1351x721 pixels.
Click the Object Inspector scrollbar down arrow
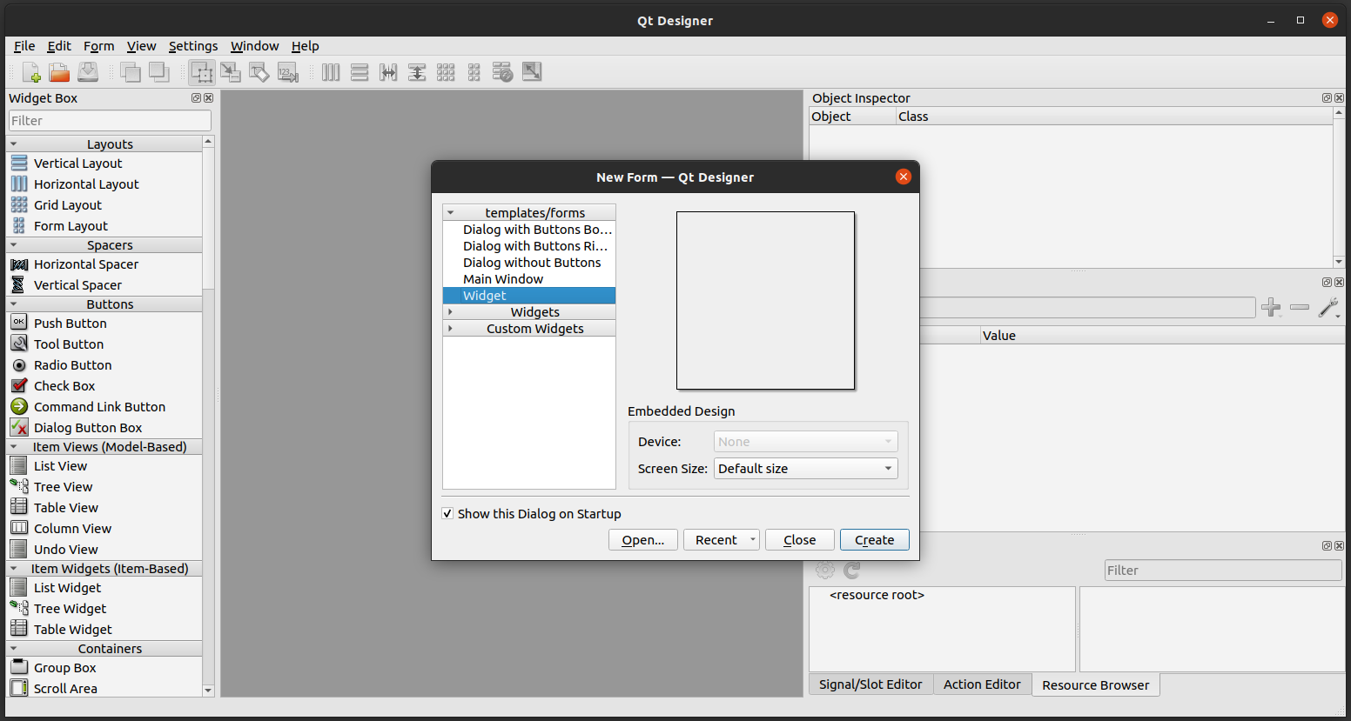point(1339,262)
